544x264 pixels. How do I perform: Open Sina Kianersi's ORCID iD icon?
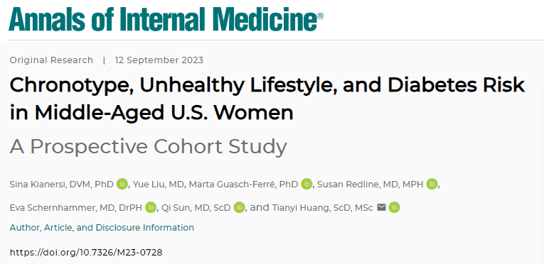122,184
